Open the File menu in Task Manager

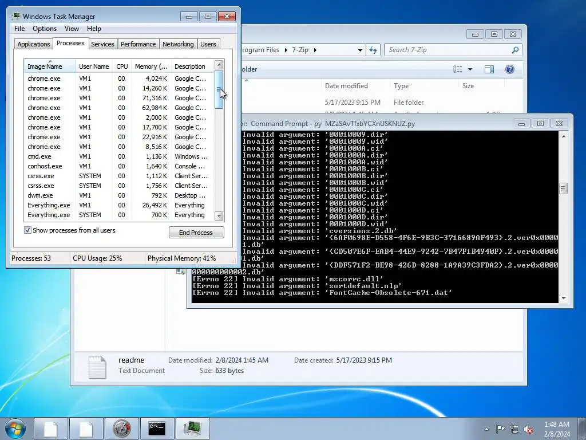[x=19, y=29]
